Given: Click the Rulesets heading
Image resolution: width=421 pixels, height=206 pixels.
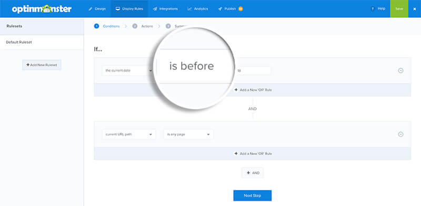Looking at the screenshot, I should (14, 26).
